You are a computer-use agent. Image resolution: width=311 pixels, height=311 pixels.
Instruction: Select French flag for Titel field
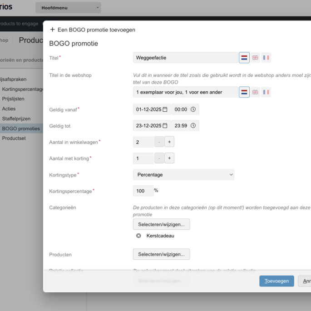266,58
